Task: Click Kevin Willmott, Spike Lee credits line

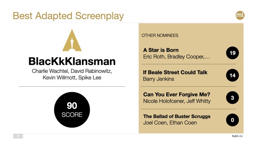Action: click(x=72, y=78)
